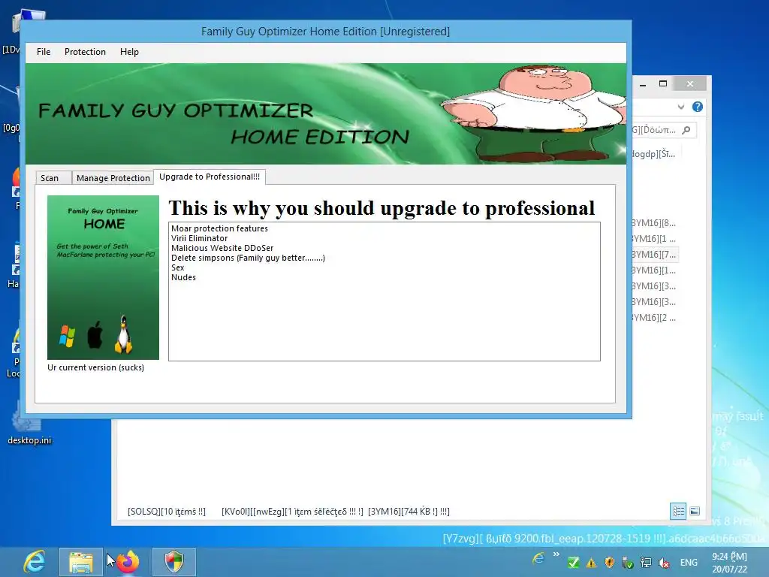Viewport: 769px width, 577px height.
Task: Open the Help menu
Action: point(129,52)
